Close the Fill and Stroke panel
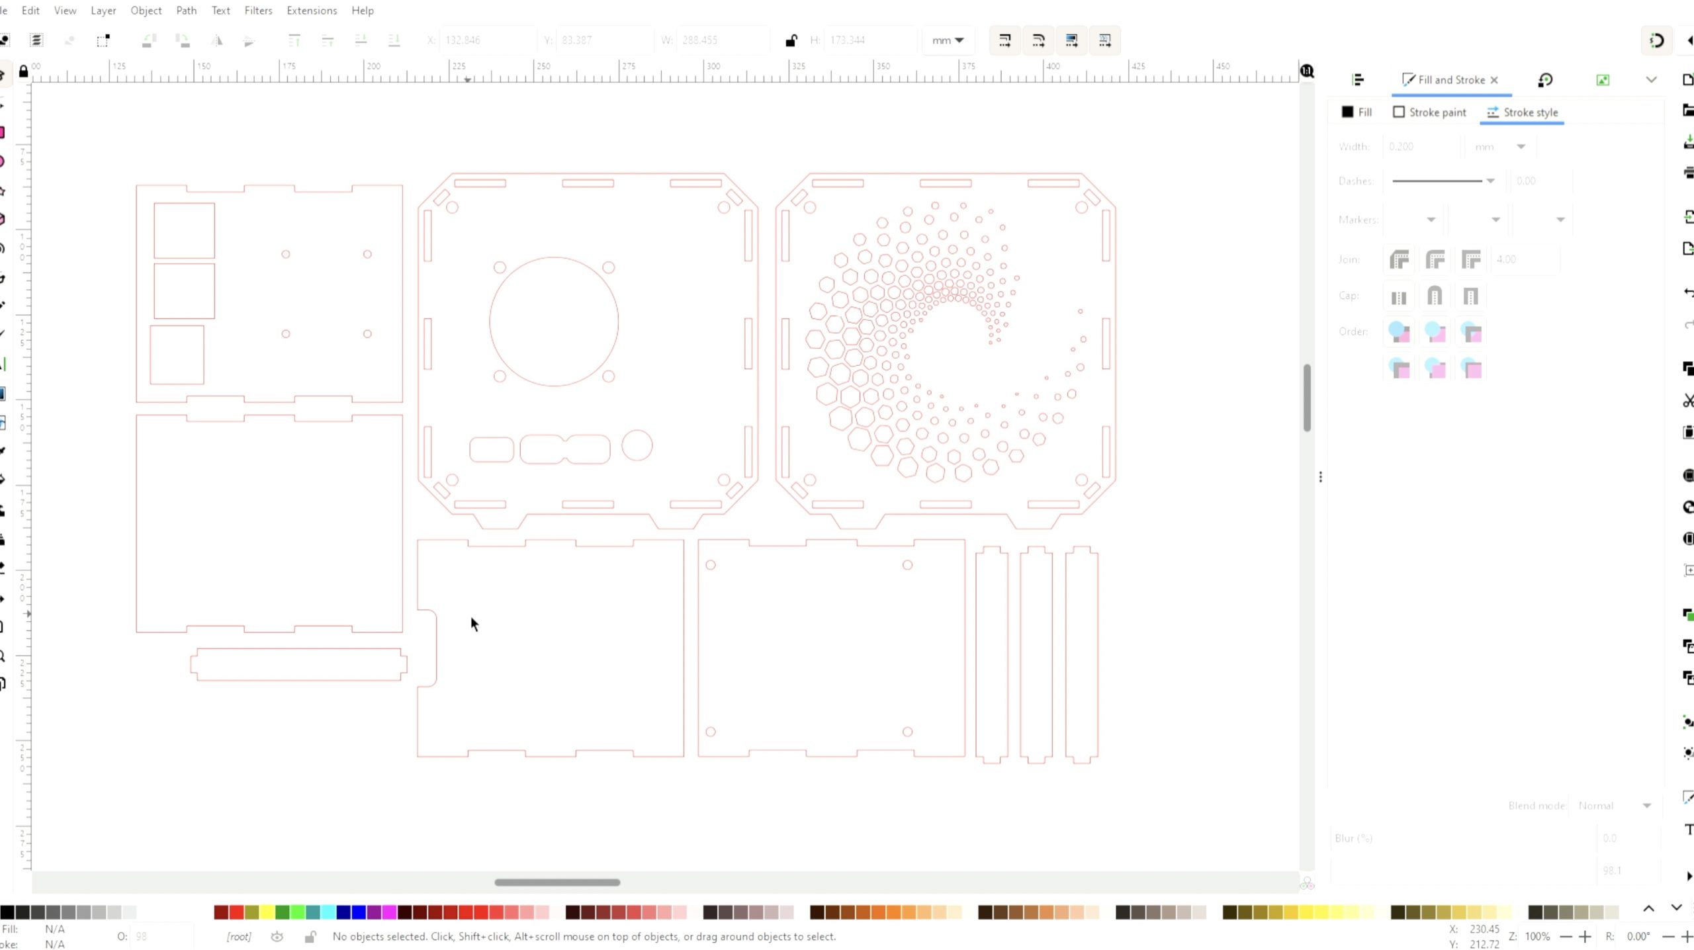 click(1494, 80)
